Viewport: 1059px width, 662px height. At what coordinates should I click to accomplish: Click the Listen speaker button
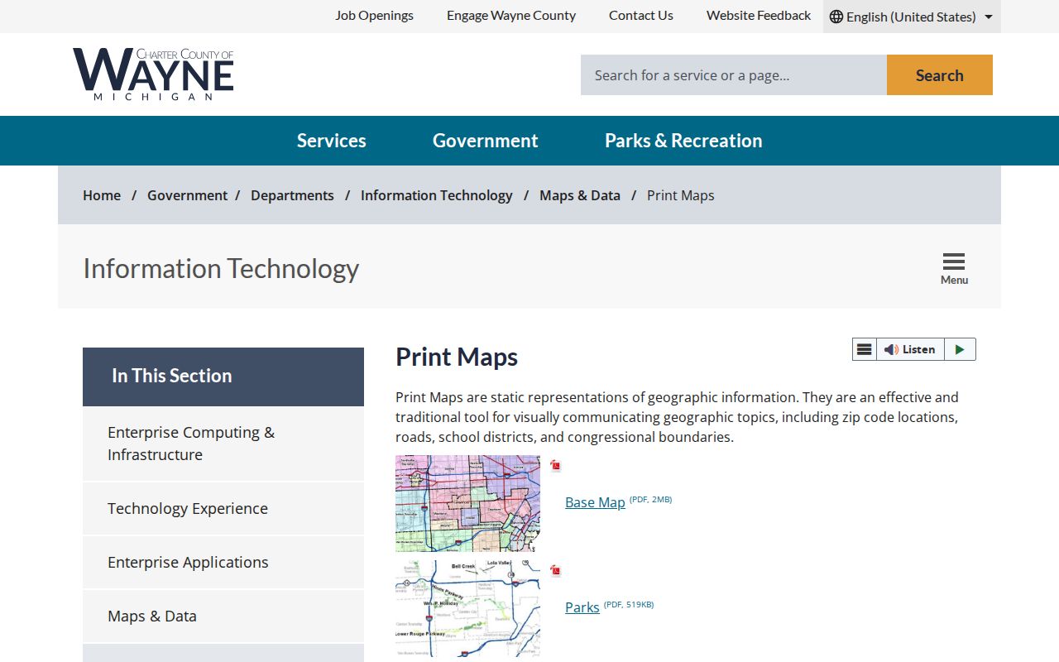tap(910, 349)
